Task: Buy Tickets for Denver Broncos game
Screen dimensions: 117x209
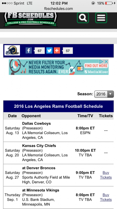Action: (x=106, y=175)
